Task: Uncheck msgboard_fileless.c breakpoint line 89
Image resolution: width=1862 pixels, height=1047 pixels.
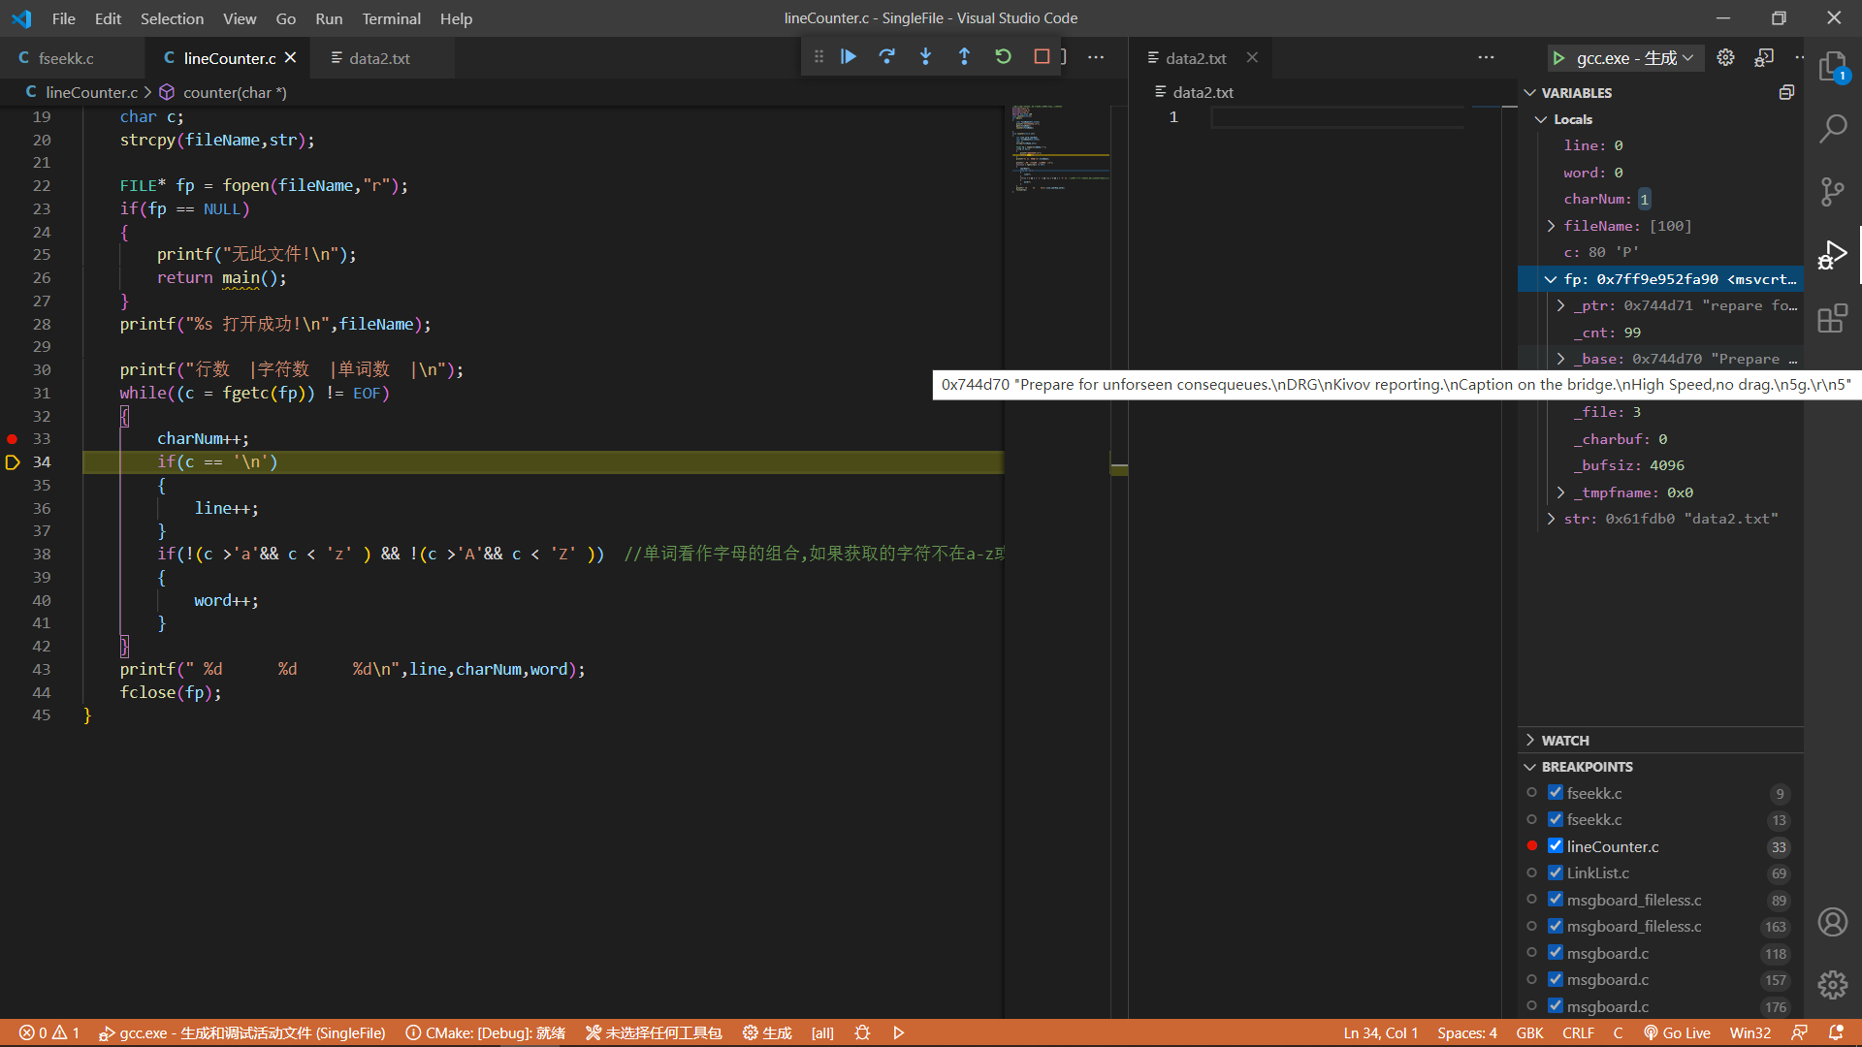Action: coord(1556,900)
